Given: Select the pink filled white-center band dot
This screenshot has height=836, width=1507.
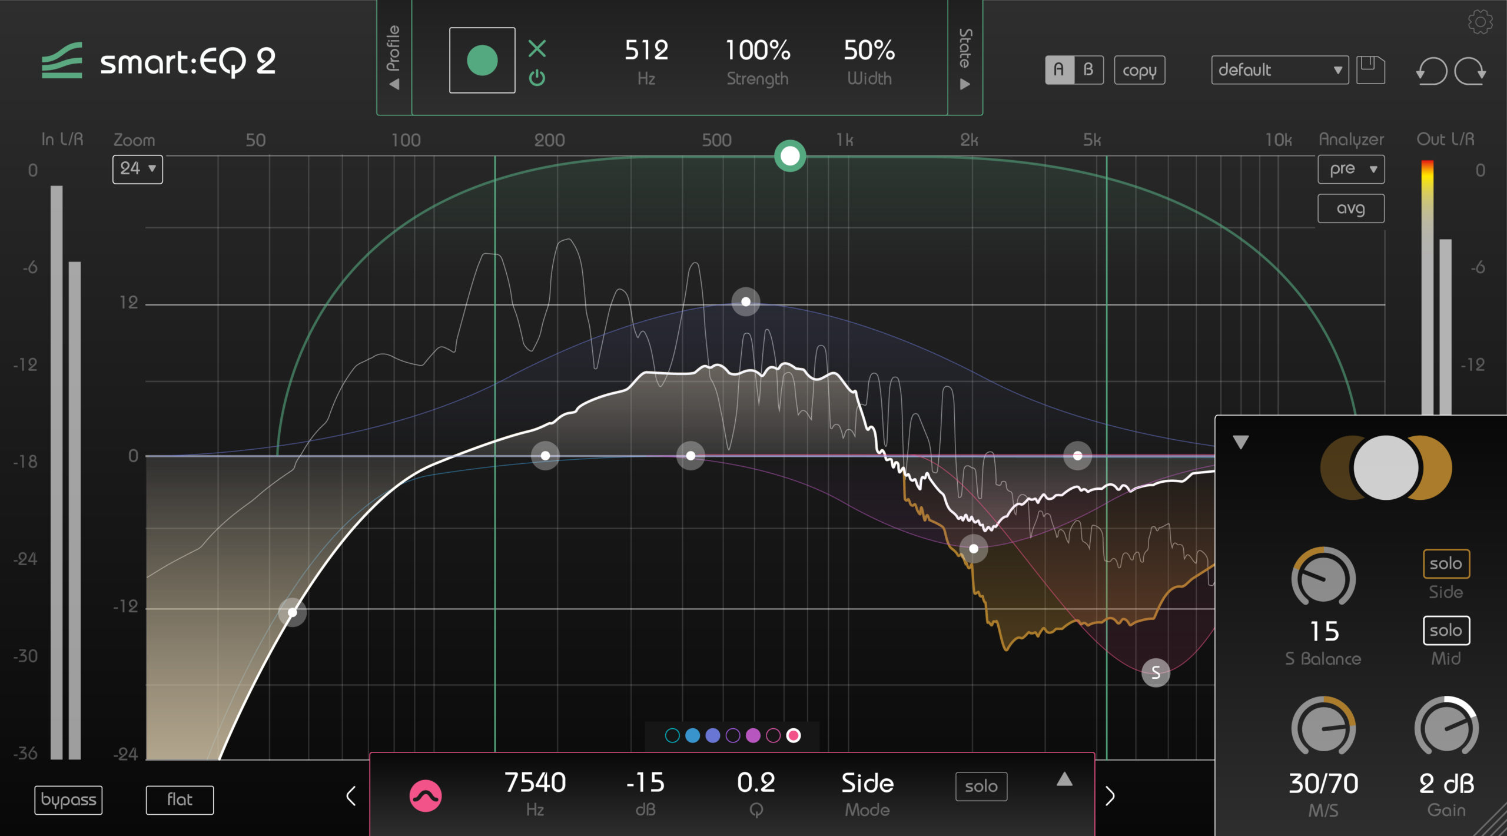Looking at the screenshot, I should coord(794,735).
